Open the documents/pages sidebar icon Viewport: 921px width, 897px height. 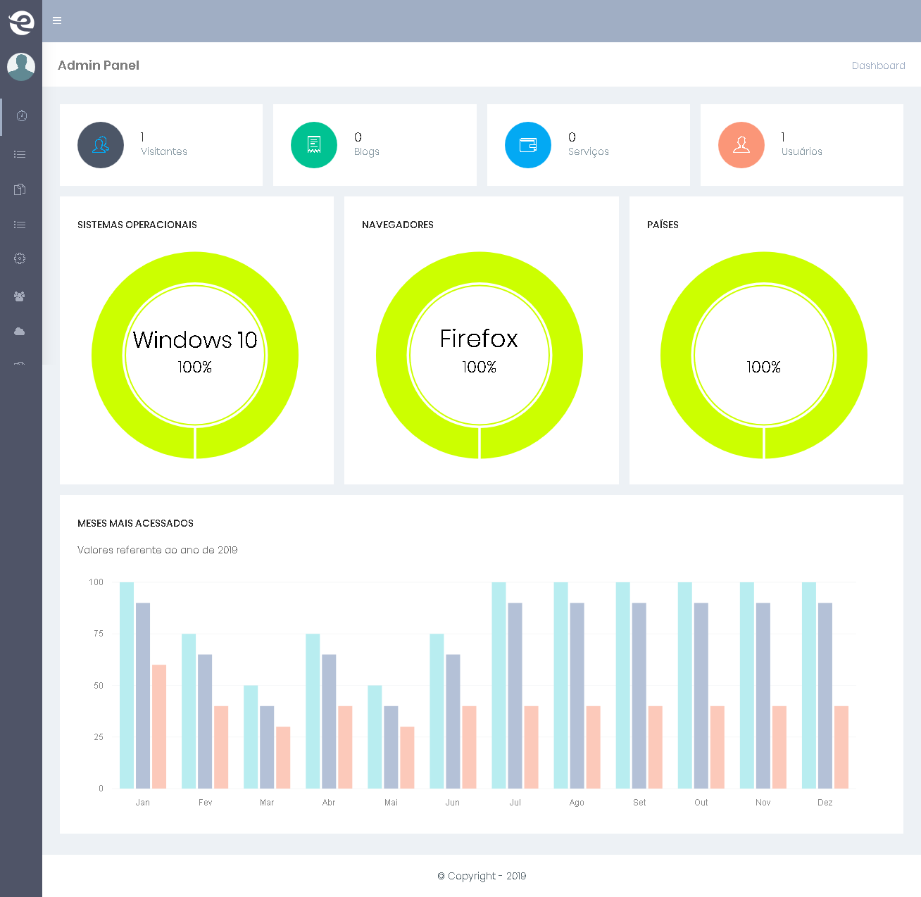click(x=20, y=189)
